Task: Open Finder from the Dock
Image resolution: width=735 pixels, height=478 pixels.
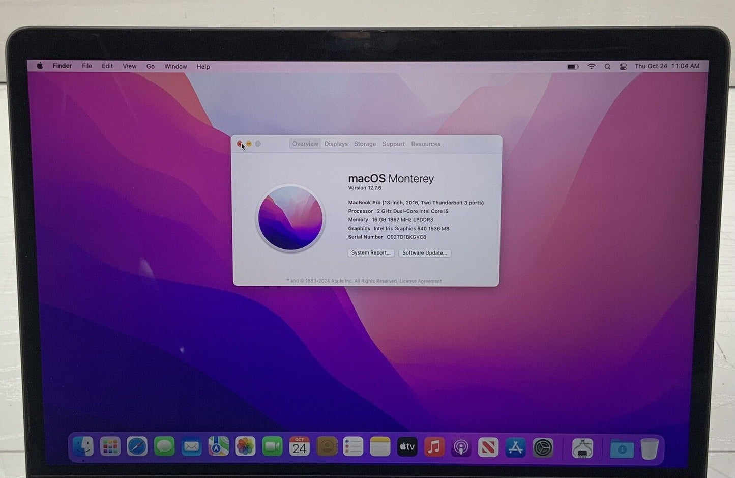Action: point(83,447)
